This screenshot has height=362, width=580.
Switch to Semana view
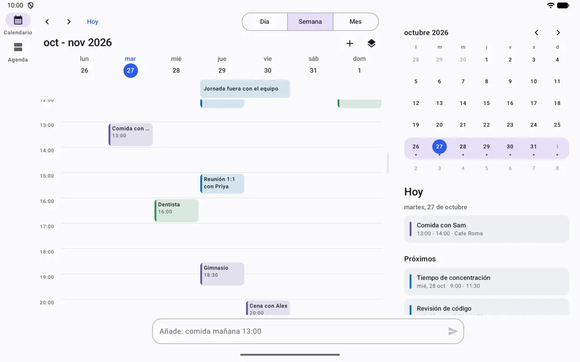(x=310, y=22)
